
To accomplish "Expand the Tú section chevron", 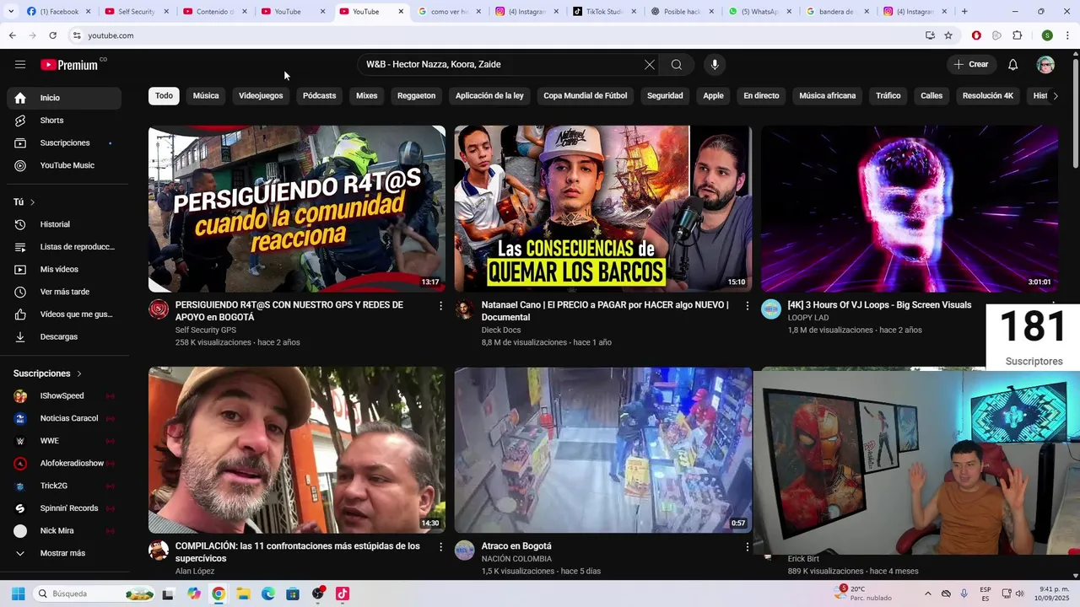I will (32, 202).
